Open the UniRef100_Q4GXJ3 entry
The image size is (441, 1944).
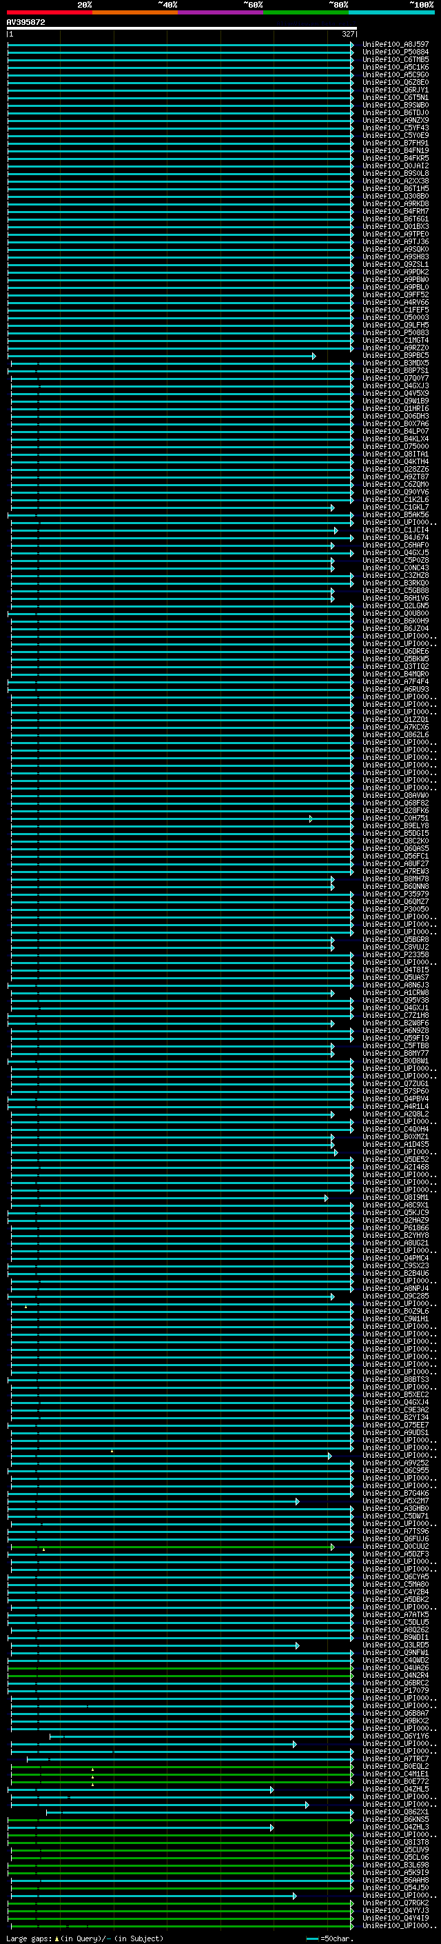pyautogui.click(x=396, y=385)
